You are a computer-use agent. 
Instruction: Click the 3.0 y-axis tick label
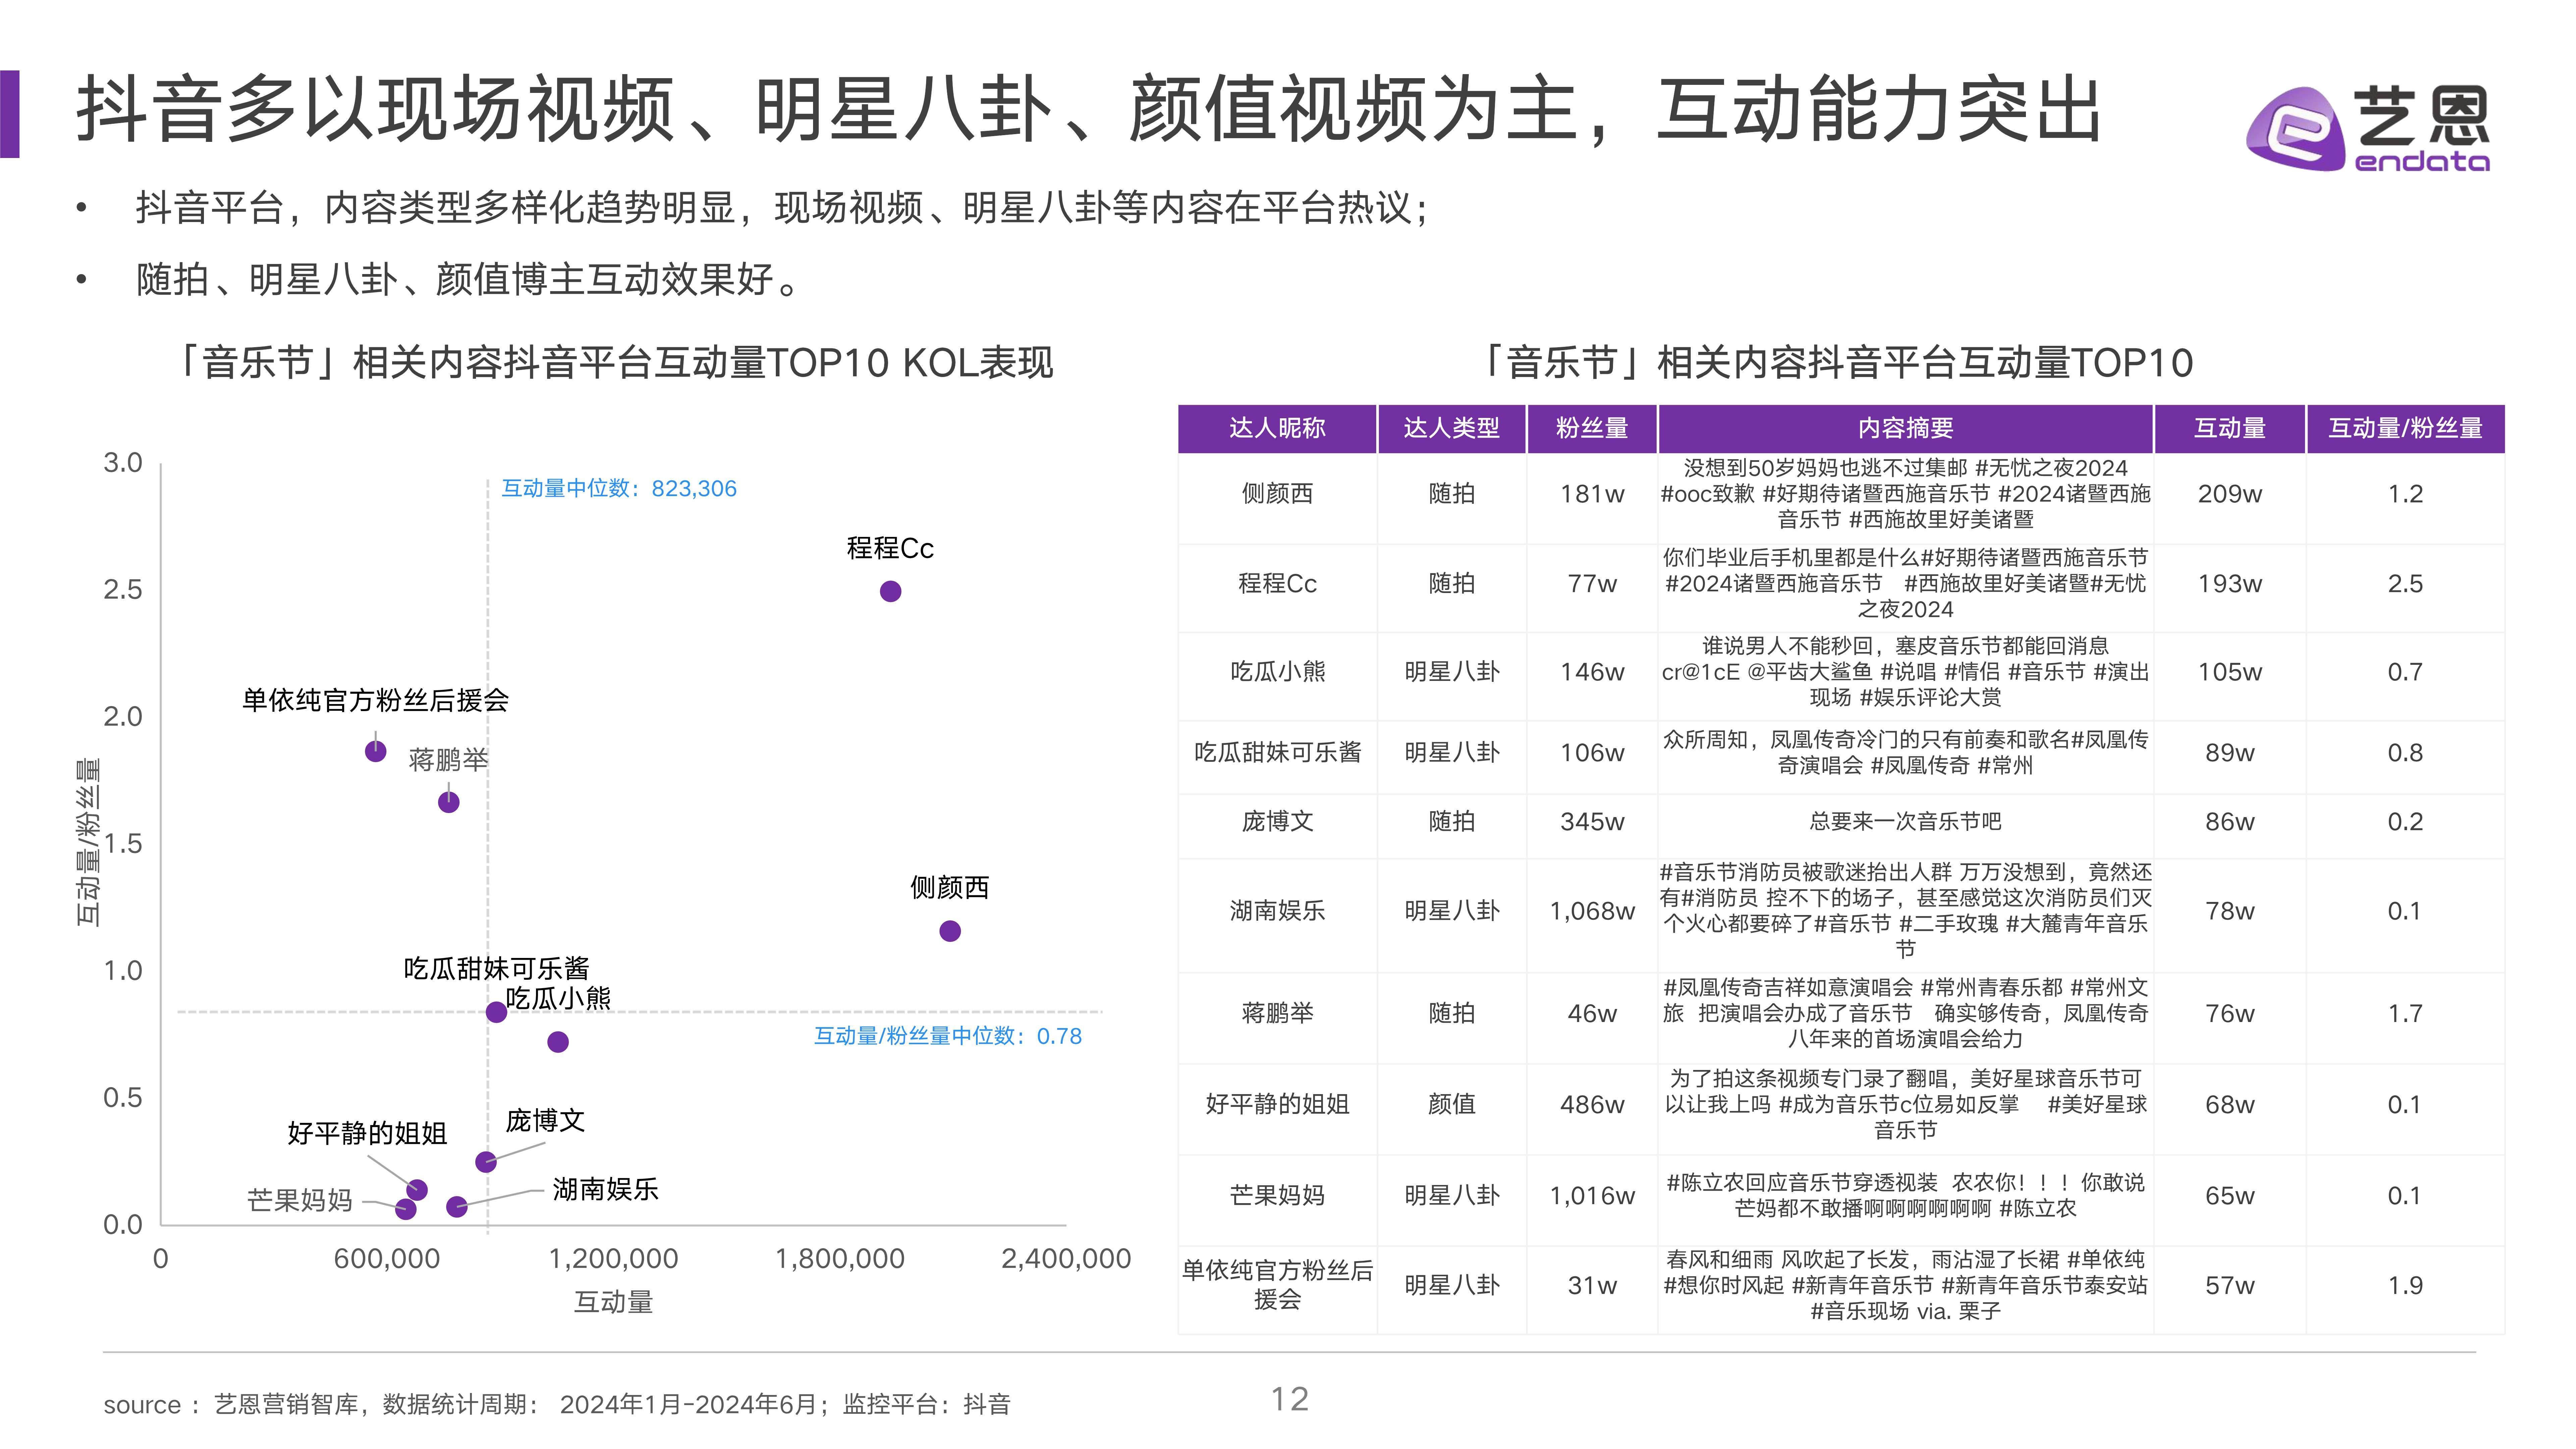[123, 463]
